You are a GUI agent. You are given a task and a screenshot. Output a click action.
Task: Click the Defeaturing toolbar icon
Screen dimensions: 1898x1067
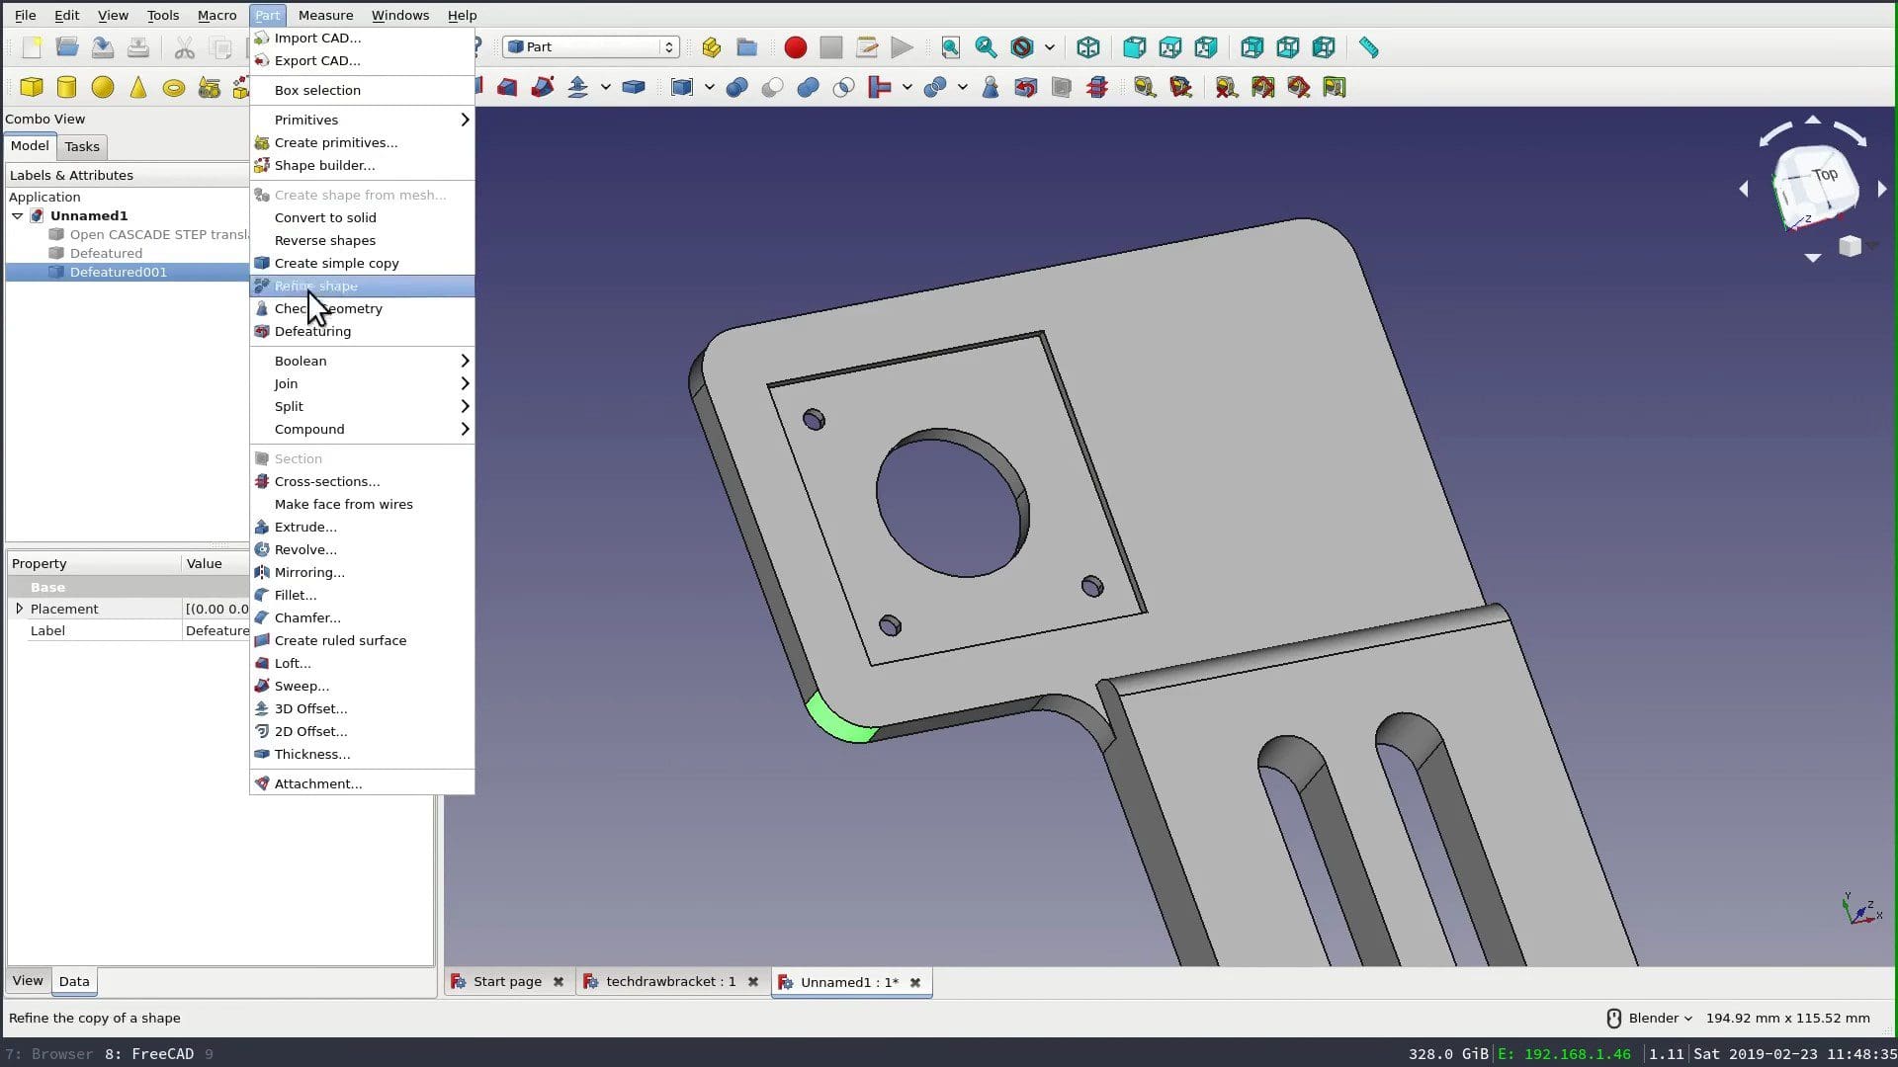tap(1025, 87)
